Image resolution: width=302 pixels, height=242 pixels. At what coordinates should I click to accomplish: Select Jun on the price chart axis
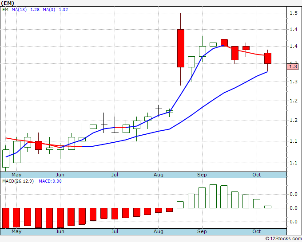60,175
